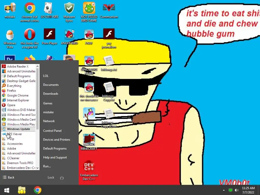
Task: Open the file explorer folder on taskbar
Action: (22, 190)
